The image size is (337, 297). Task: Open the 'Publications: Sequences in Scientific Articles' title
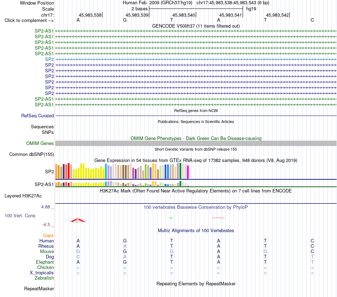pyautogui.click(x=196, y=122)
